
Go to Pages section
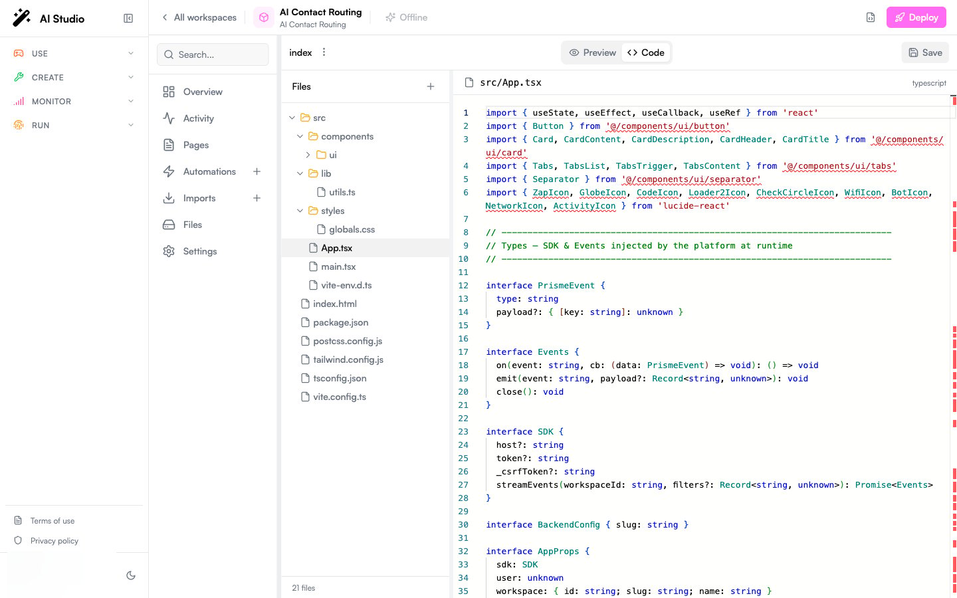point(213,145)
